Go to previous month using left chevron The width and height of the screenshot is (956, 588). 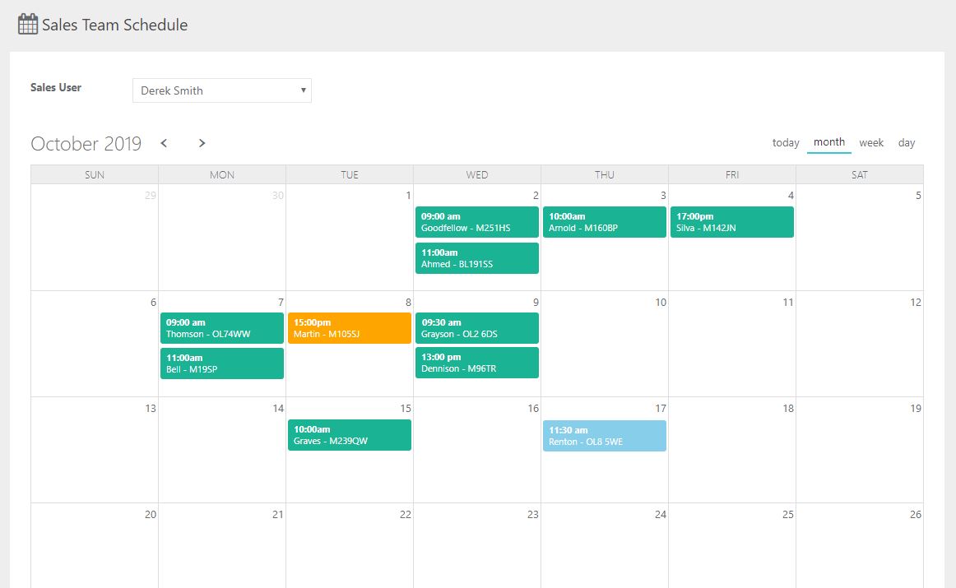pos(164,143)
